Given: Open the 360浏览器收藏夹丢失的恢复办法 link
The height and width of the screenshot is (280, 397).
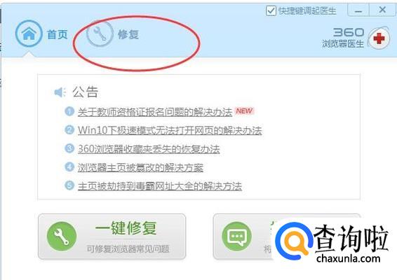Looking at the screenshot, I should click(149, 149).
